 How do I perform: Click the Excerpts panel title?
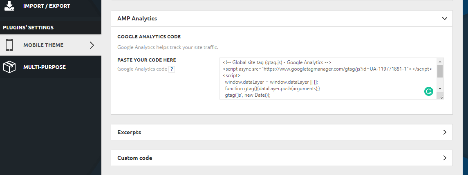(129, 132)
